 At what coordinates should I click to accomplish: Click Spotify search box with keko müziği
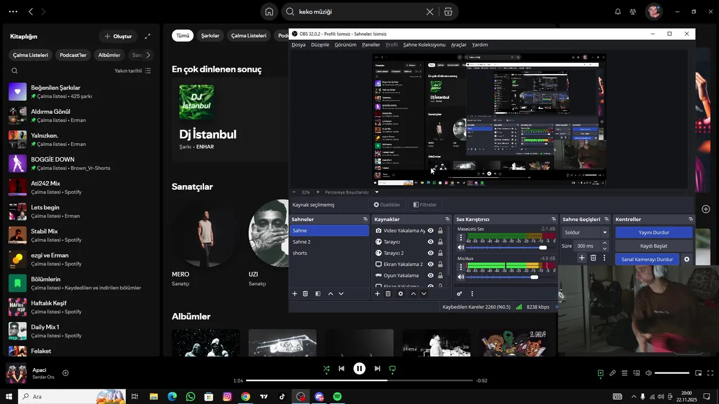tap(359, 12)
